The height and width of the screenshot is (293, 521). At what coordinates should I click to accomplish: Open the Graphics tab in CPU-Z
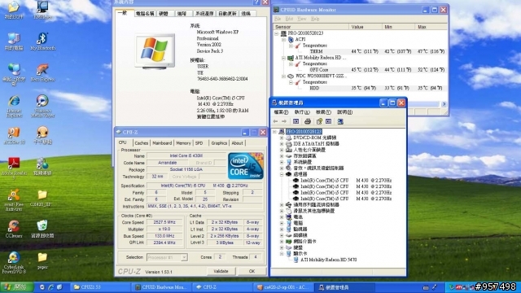pos(219,143)
